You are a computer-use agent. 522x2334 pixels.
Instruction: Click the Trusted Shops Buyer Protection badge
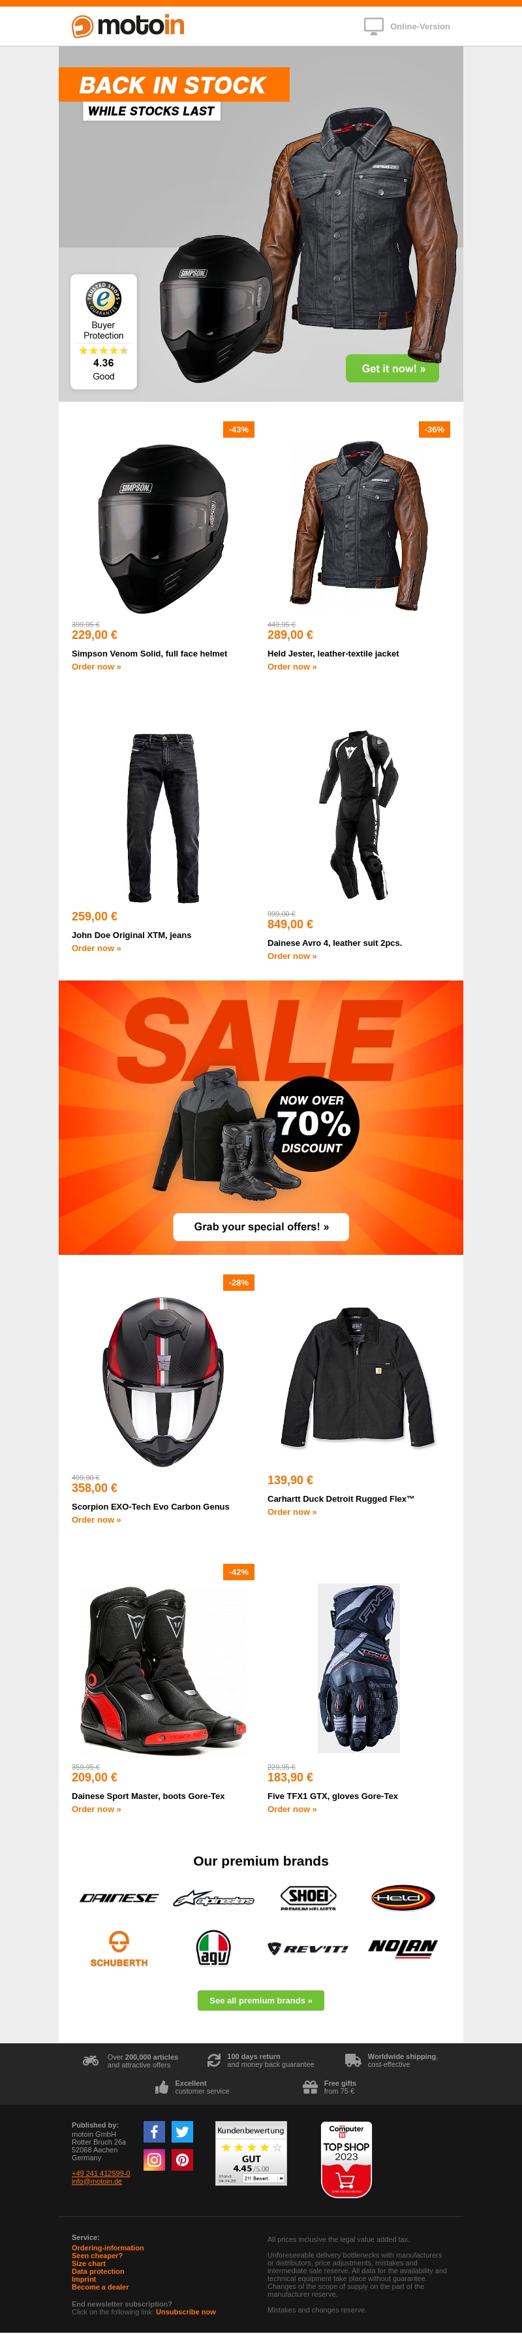pyautogui.click(x=103, y=332)
